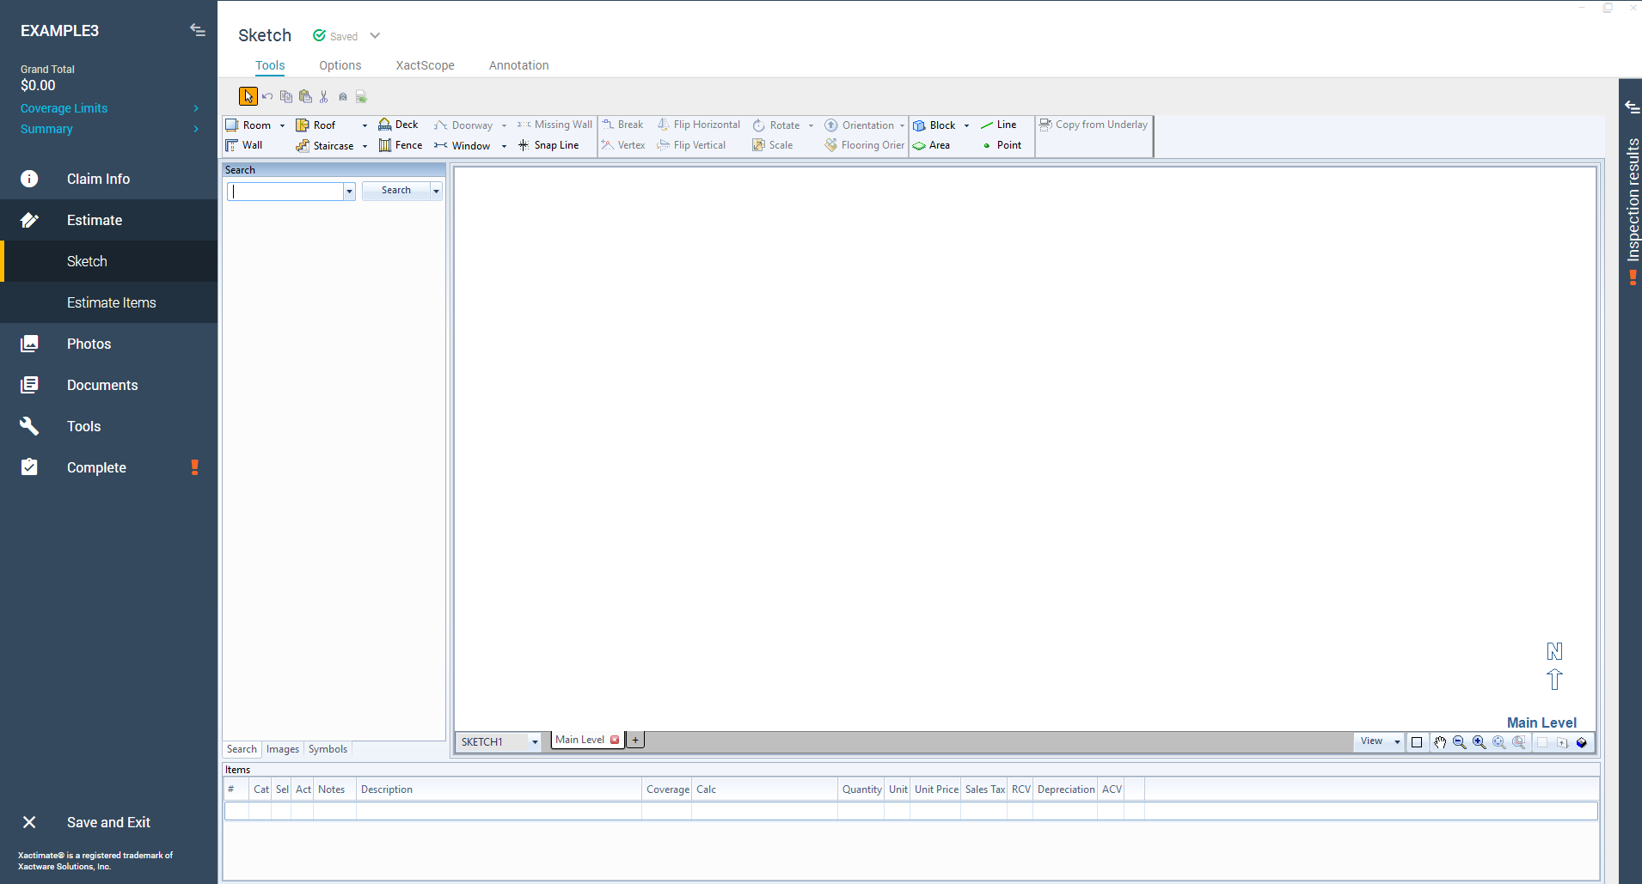The width and height of the screenshot is (1642, 884).
Task: Expand the Saved status chevron
Action: [x=375, y=35]
